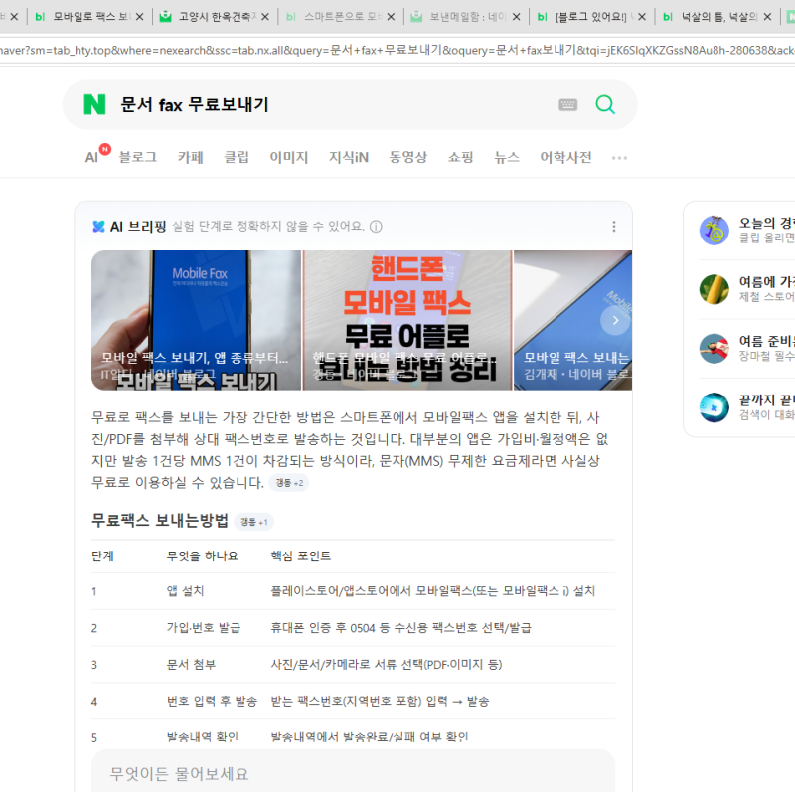The height and width of the screenshot is (792, 795).
Task: Click the 핵심 포인트 column header
Action: click(301, 555)
